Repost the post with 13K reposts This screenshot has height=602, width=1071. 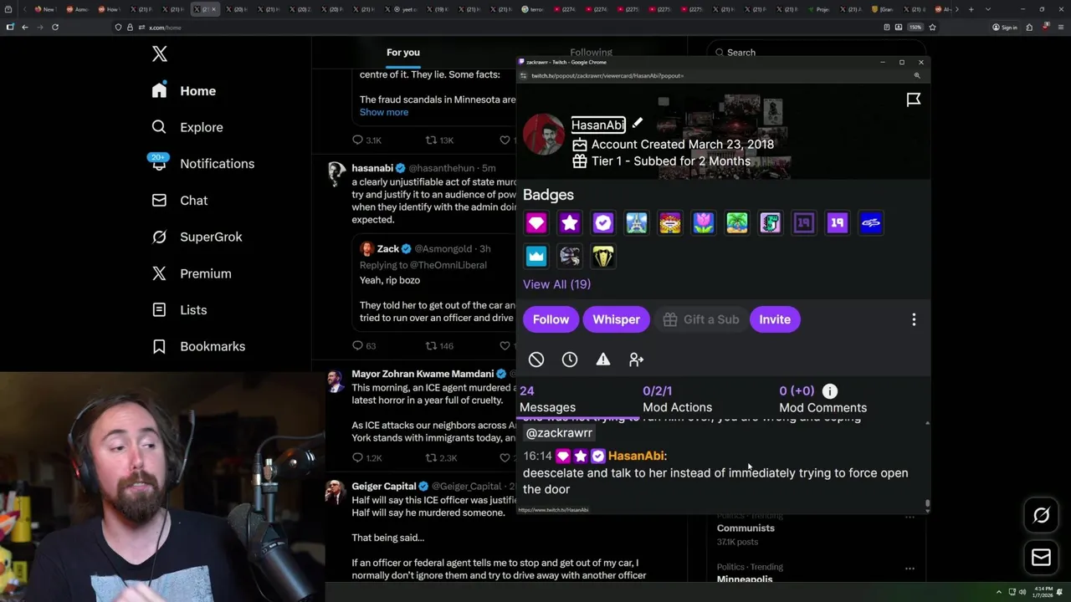click(x=439, y=140)
